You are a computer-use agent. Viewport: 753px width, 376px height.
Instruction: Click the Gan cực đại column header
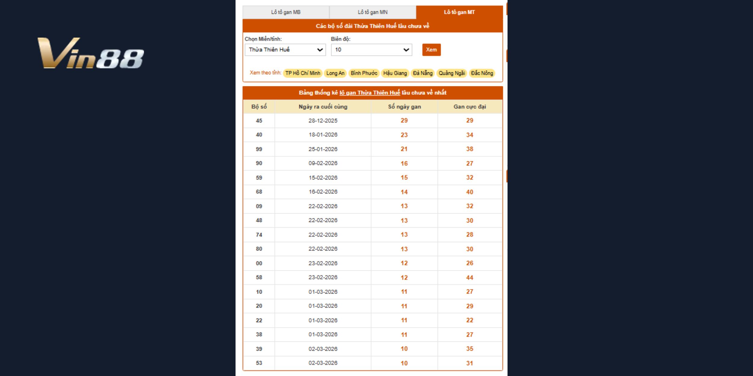470,106
